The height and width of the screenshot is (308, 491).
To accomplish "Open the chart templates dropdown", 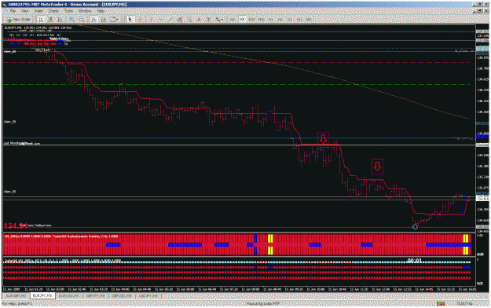I will tap(114, 20).
